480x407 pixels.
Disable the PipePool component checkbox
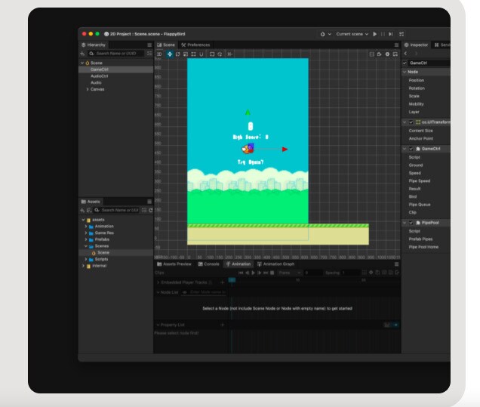[x=411, y=223]
